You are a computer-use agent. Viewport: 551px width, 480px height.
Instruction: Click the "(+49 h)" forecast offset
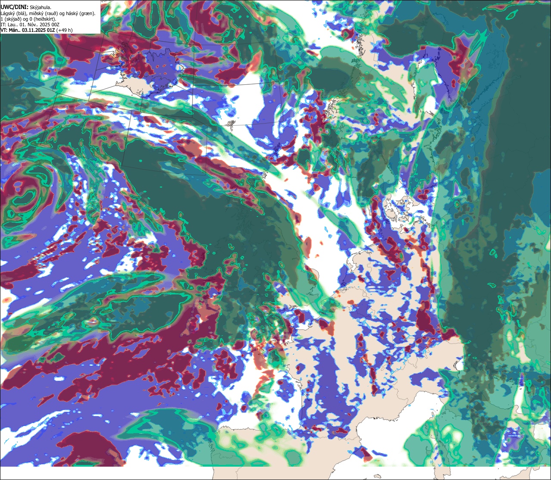pos(64,31)
